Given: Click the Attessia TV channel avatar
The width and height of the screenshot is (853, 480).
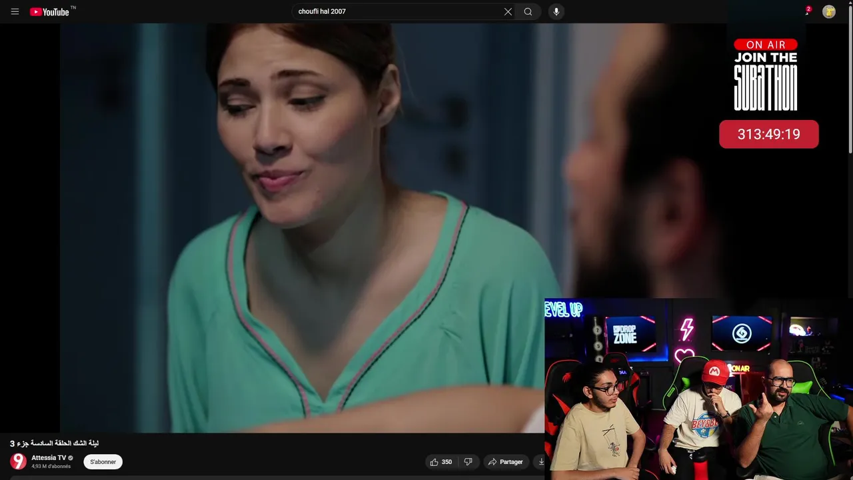Looking at the screenshot, I should pyautogui.click(x=18, y=461).
